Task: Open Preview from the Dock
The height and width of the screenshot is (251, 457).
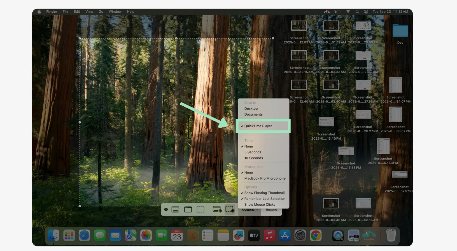Action: [x=353, y=235]
